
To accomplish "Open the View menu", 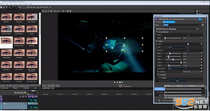I will point(11,4).
